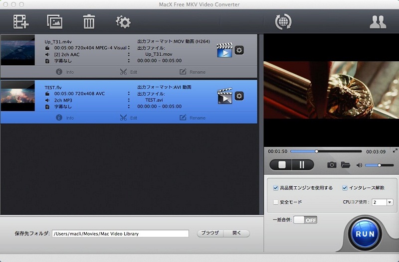
Task: Click the elapsed time 00:01:50
Action: pos(278,151)
